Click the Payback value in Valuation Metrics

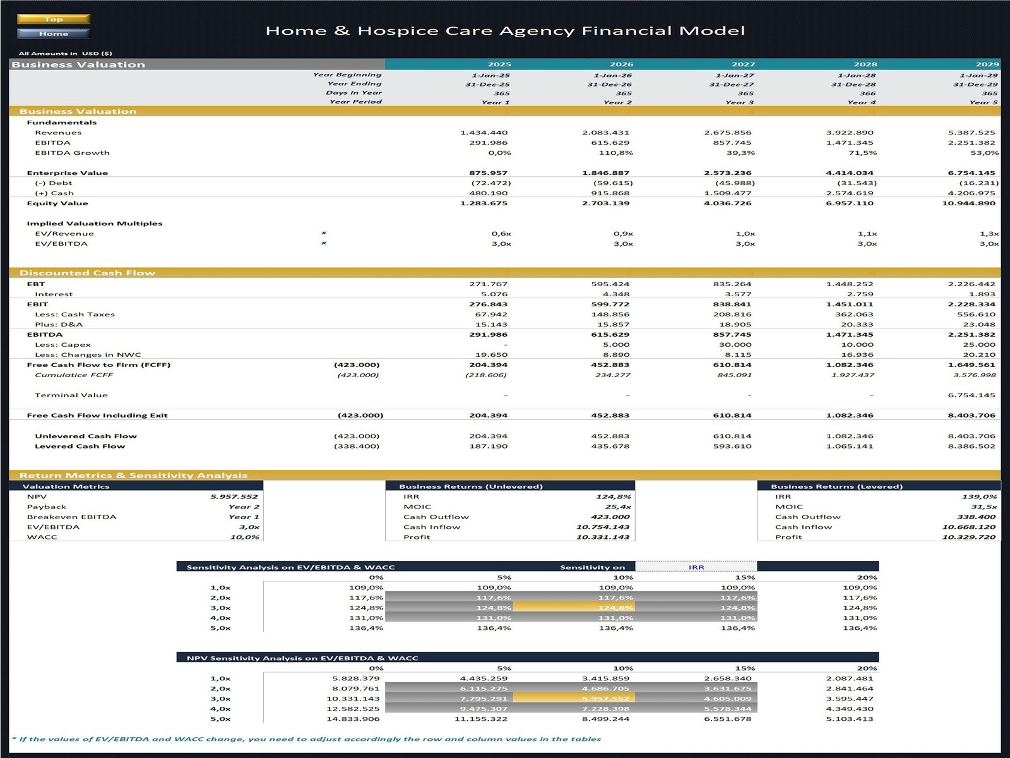(x=244, y=507)
